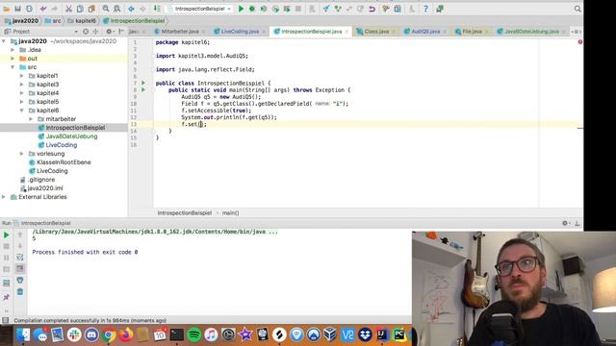Toggle Soft-Wrap icon in Run panel
The height and width of the screenshot is (346, 616).
[x=20, y=258]
